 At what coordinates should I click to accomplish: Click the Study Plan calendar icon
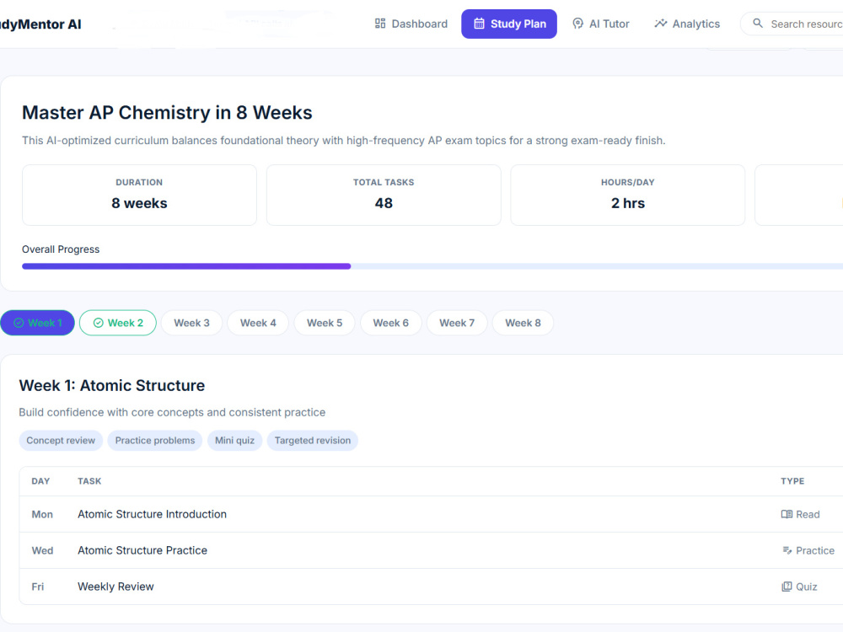click(479, 24)
